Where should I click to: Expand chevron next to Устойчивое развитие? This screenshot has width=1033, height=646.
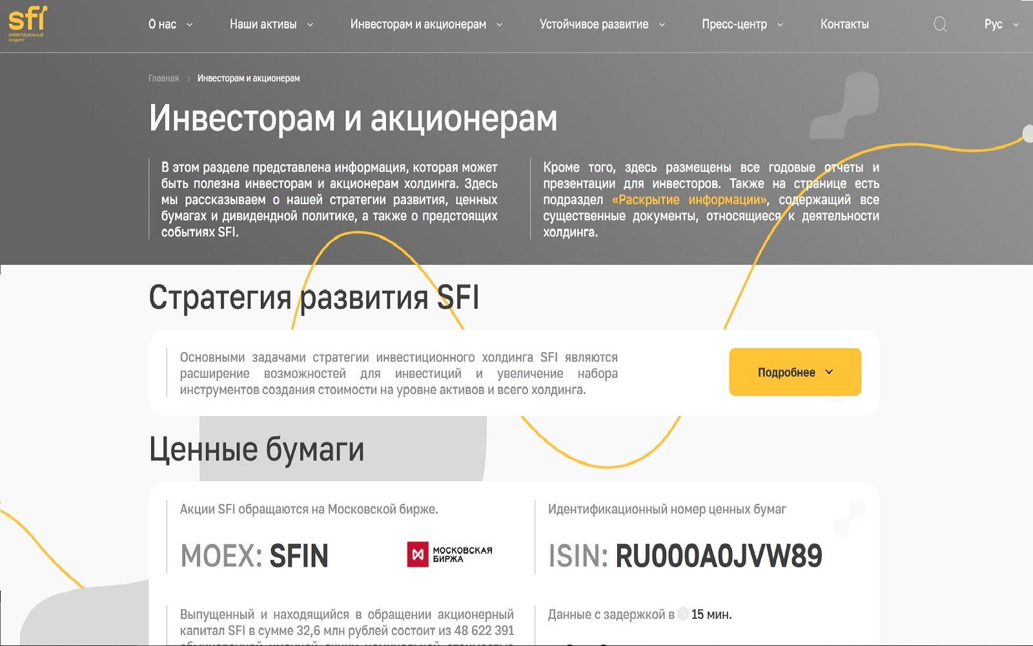pyautogui.click(x=662, y=25)
